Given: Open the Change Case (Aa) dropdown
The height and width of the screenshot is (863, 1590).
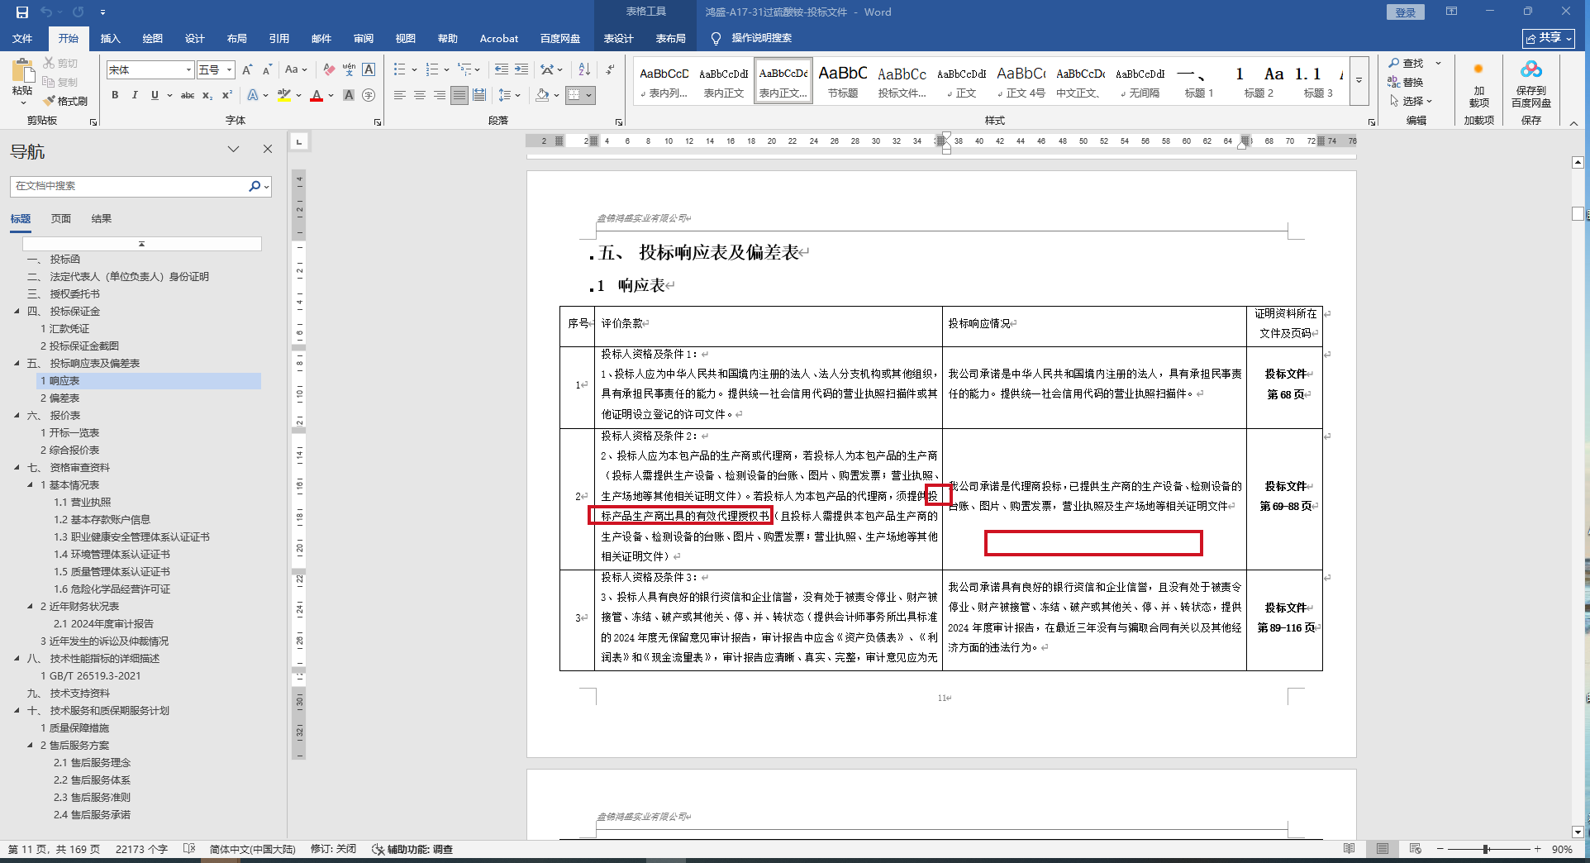Looking at the screenshot, I should pos(296,70).
